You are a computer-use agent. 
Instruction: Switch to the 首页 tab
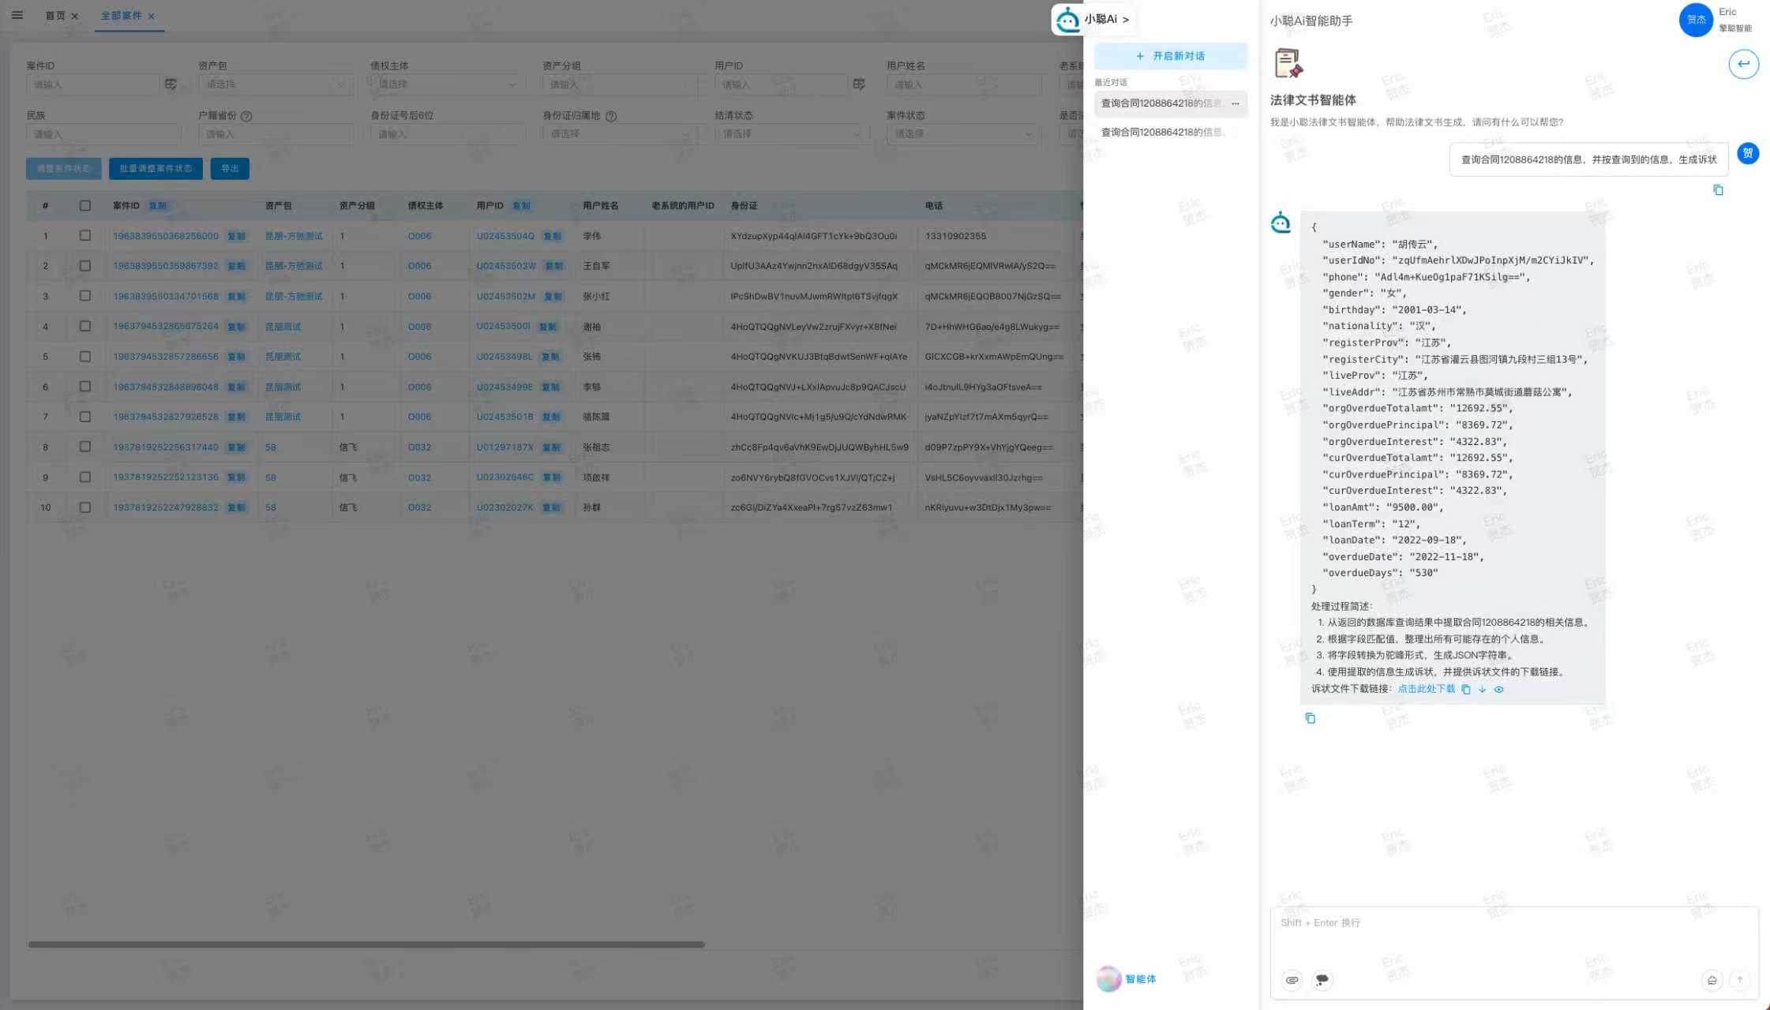(55, 16)
